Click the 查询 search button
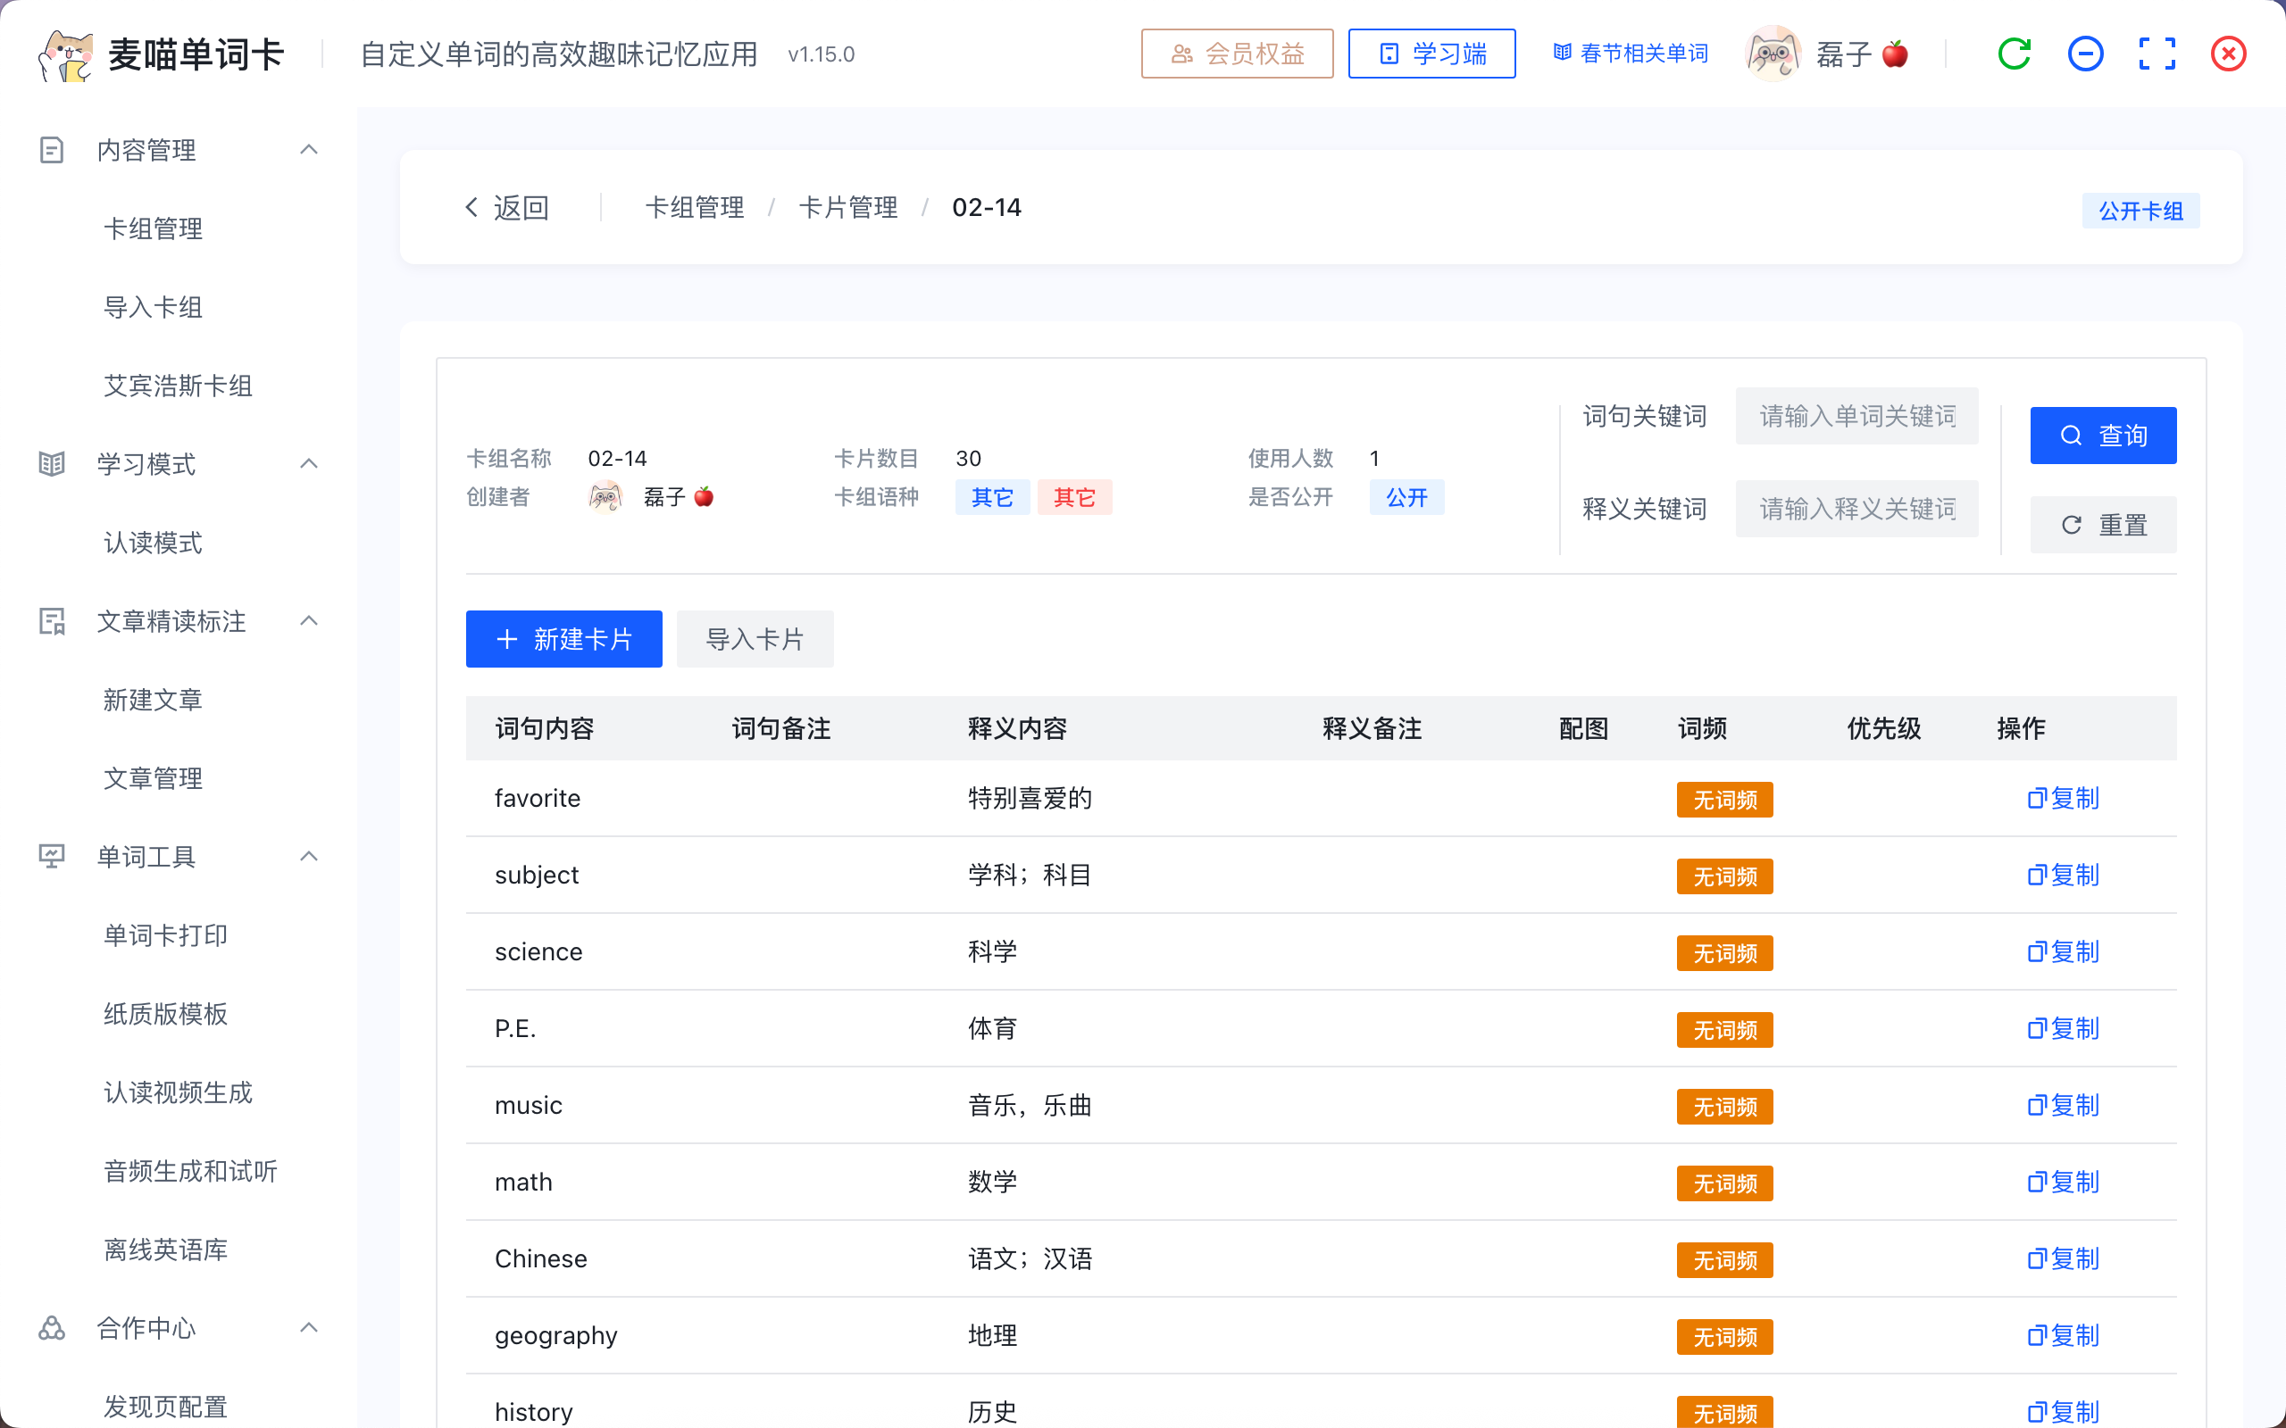The width and height of the screenshot is (2286, 1428). [x=2103, y=436]
